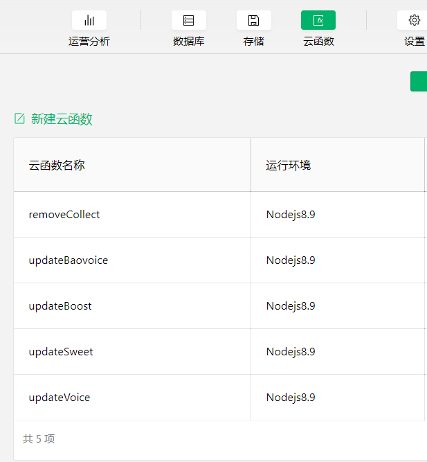Select the updateBaovoice function row
Screen dimensions: 427x462
point(220,260)
